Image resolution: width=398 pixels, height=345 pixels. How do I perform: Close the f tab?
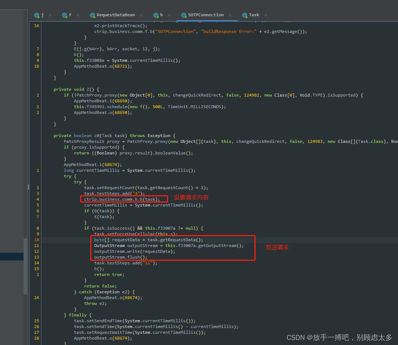[x=78, y=15]
